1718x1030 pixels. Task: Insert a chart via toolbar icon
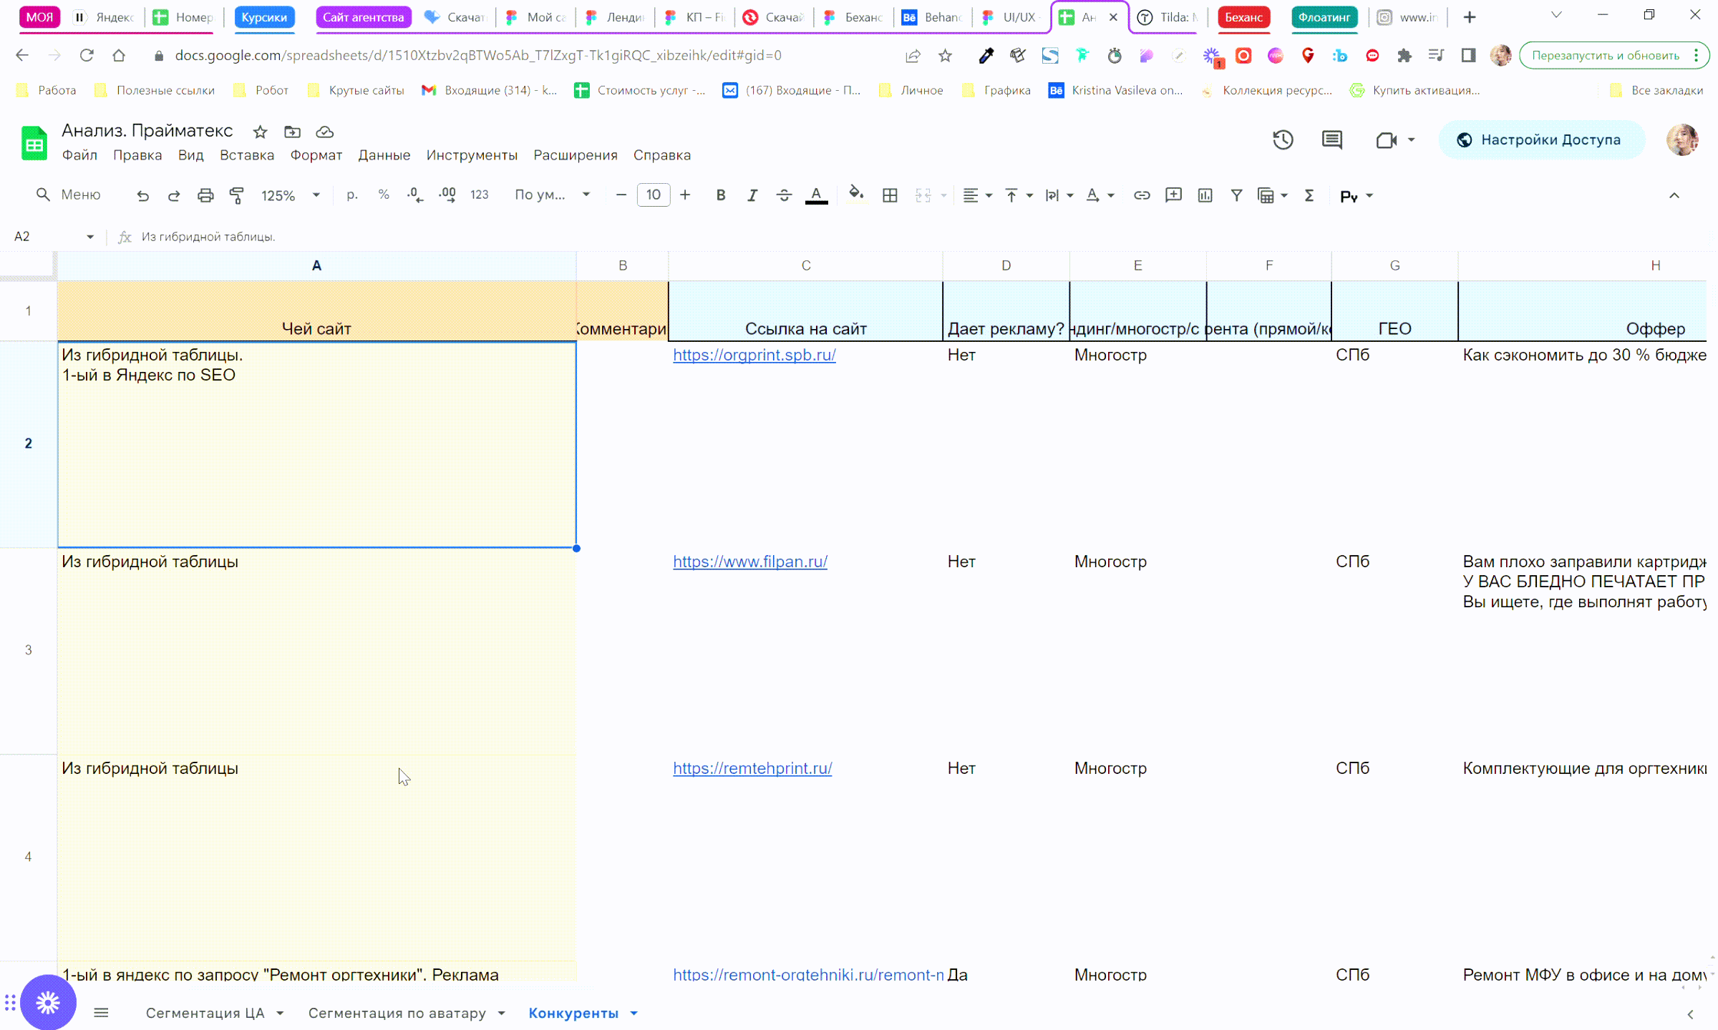(1205, 195)
